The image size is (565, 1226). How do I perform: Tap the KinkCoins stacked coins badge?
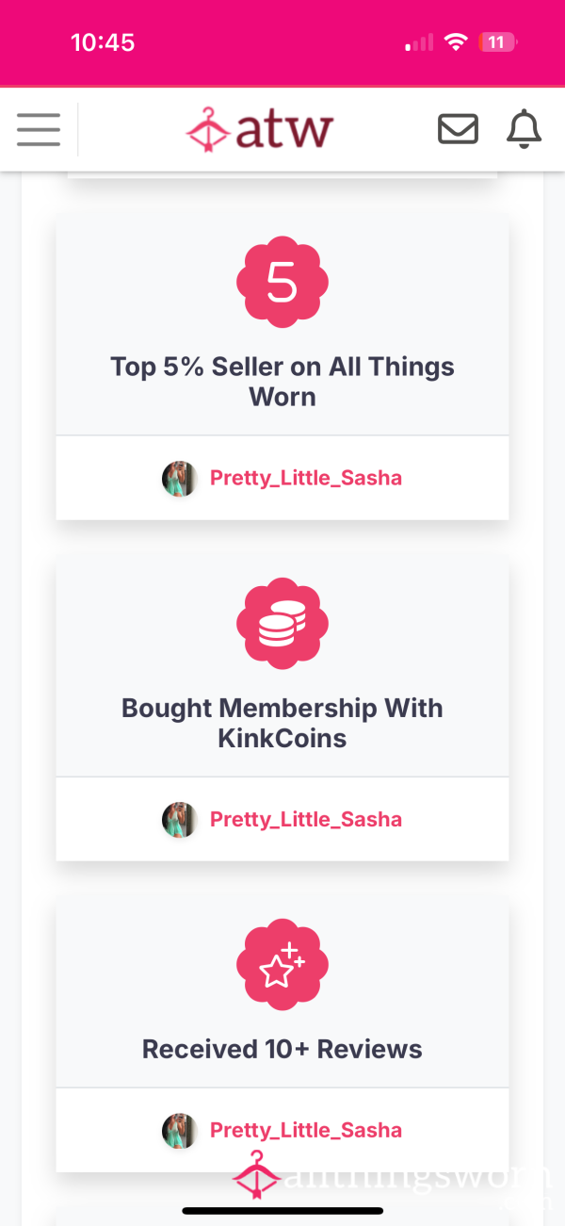[x=282, y=623]
